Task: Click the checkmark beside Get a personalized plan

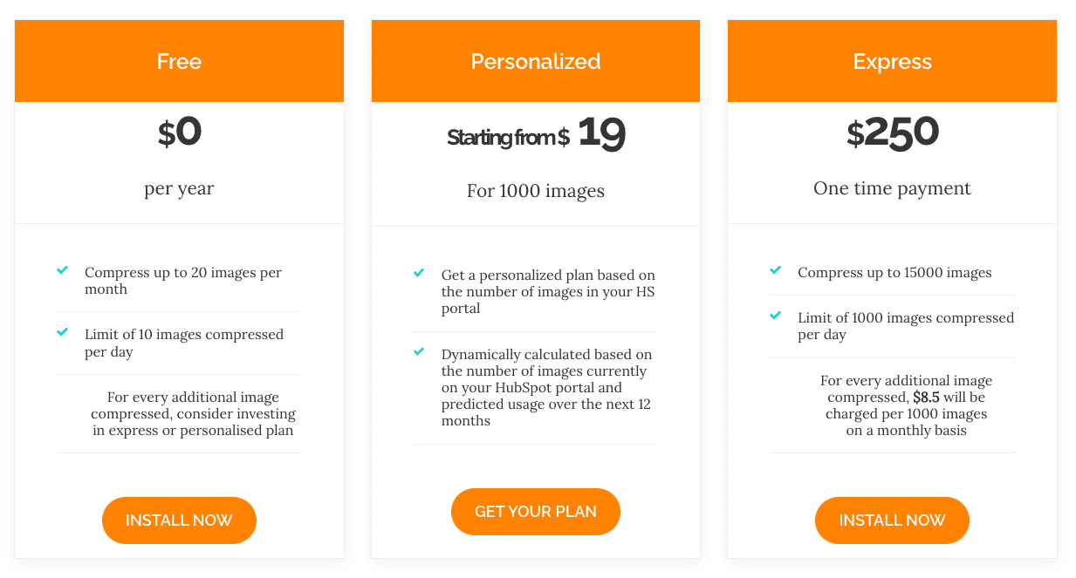Action: coord(419,273)
